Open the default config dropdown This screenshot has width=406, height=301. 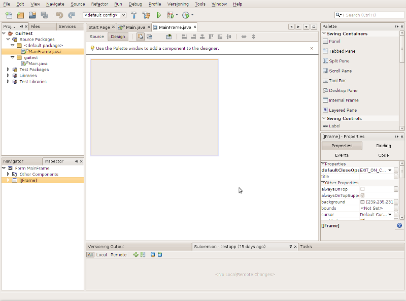point(123,15)
